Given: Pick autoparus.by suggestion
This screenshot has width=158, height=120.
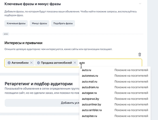Looking at the screenshot, I should [115, 99].
